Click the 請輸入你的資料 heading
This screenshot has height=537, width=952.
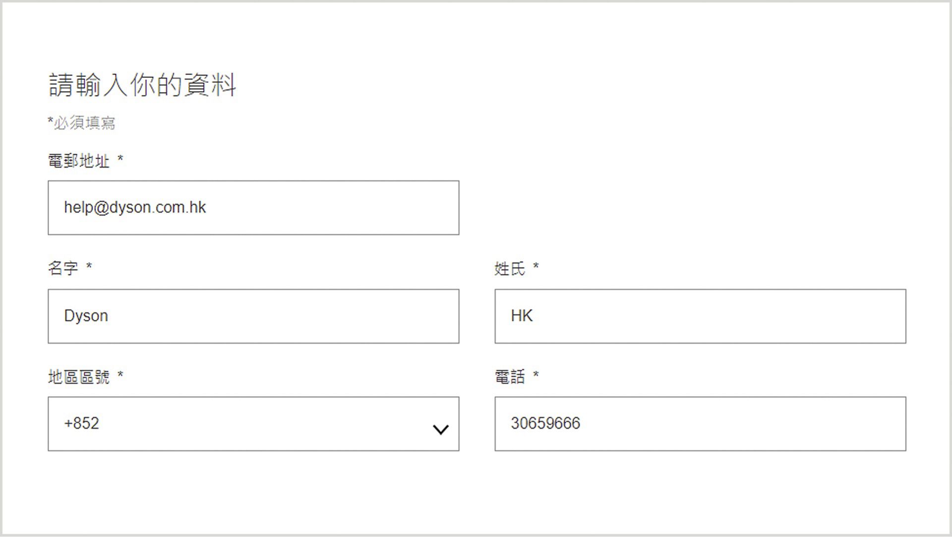click(x=142, y=85)
